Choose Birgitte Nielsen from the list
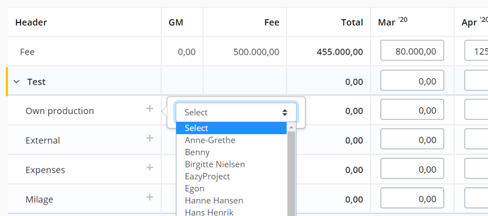 click(x=231, y=164)
